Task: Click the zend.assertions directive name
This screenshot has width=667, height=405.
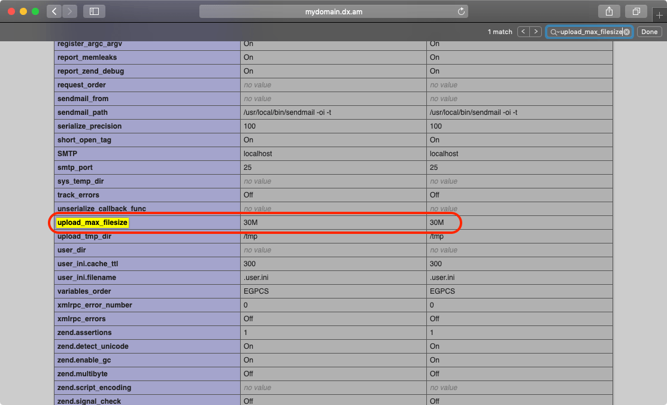Action: tap(84, 333)
